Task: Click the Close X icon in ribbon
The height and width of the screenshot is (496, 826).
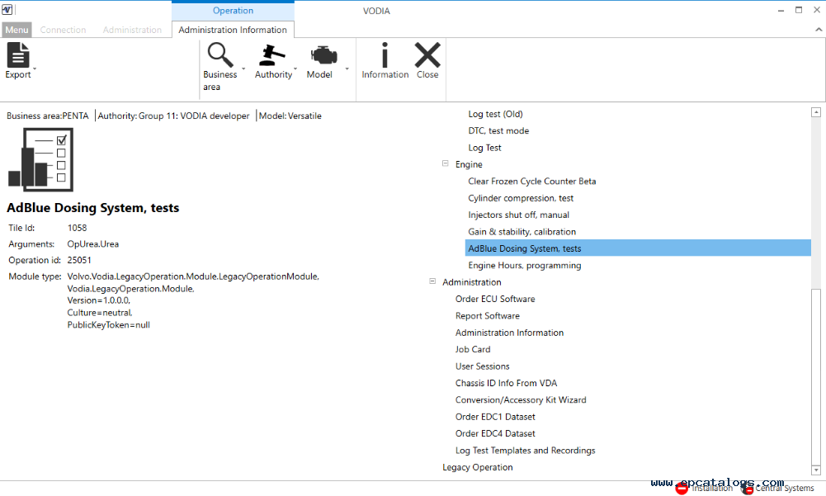Action: point(427,54)
